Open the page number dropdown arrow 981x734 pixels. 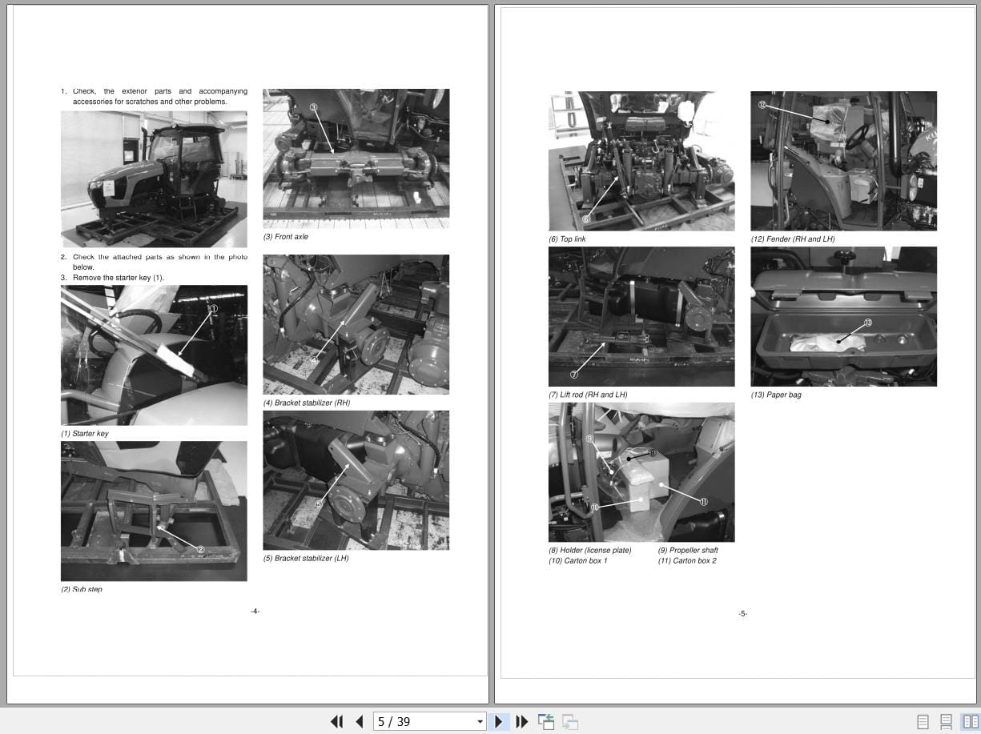click(480, 722)
